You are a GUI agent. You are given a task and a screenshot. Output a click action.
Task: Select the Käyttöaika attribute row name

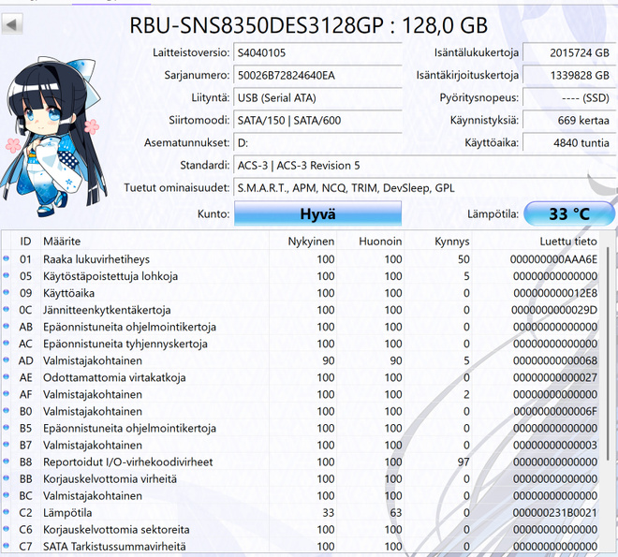click(x=68, y=293)
